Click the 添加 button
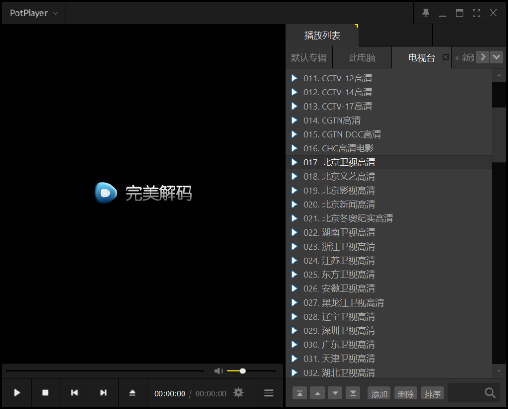The image size is (508, 409). (379, 393)
